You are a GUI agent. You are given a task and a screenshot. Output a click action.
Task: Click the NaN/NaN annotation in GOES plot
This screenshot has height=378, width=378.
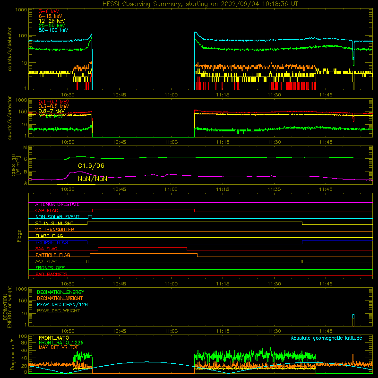[x=93, y=179]
